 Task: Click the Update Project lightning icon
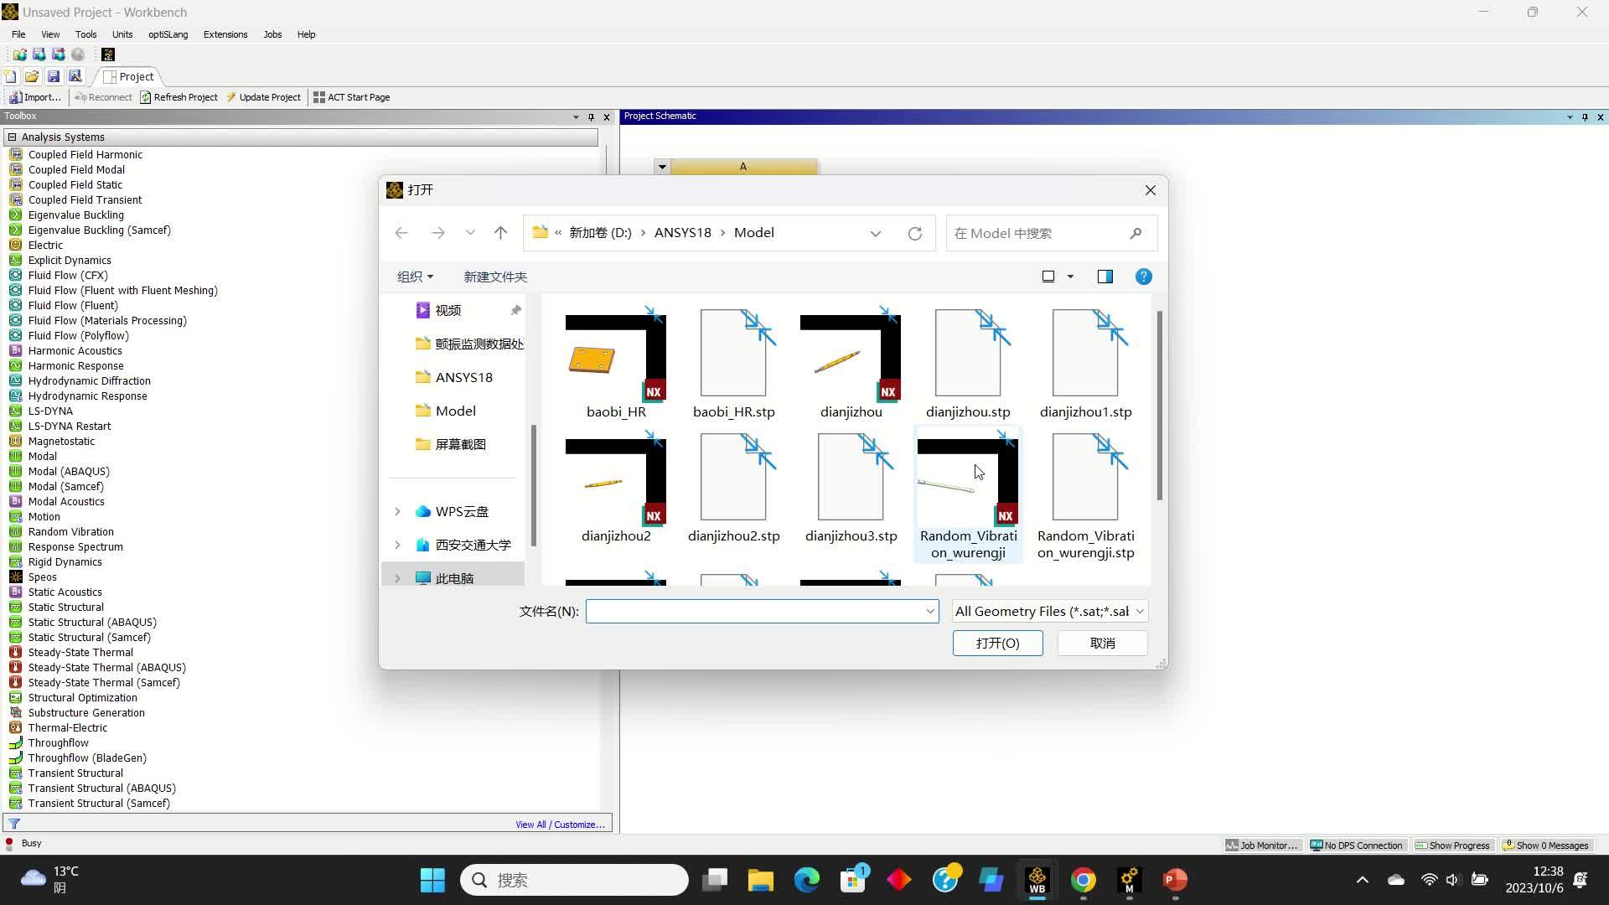pos(264,96)
